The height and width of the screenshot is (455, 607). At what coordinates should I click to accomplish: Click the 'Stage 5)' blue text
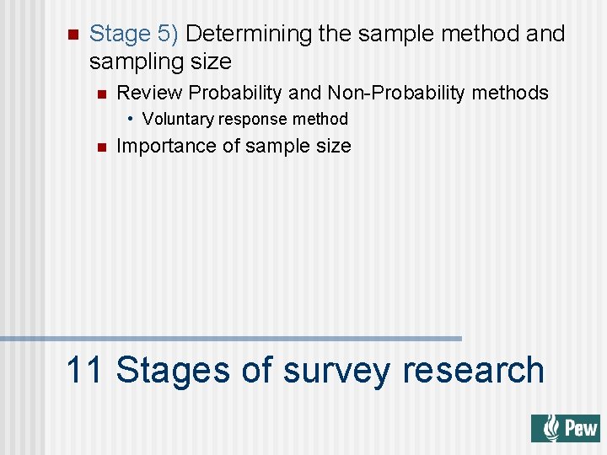(x=134, y=34)
